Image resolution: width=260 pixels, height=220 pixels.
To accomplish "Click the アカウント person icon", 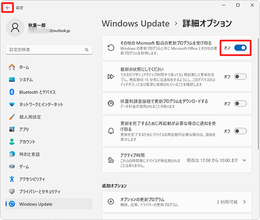I will coord(12,141).
